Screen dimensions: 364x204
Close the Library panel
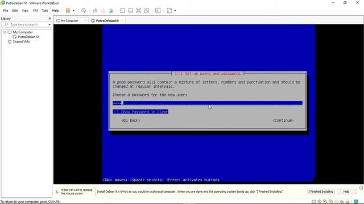[x=49, y=19]
